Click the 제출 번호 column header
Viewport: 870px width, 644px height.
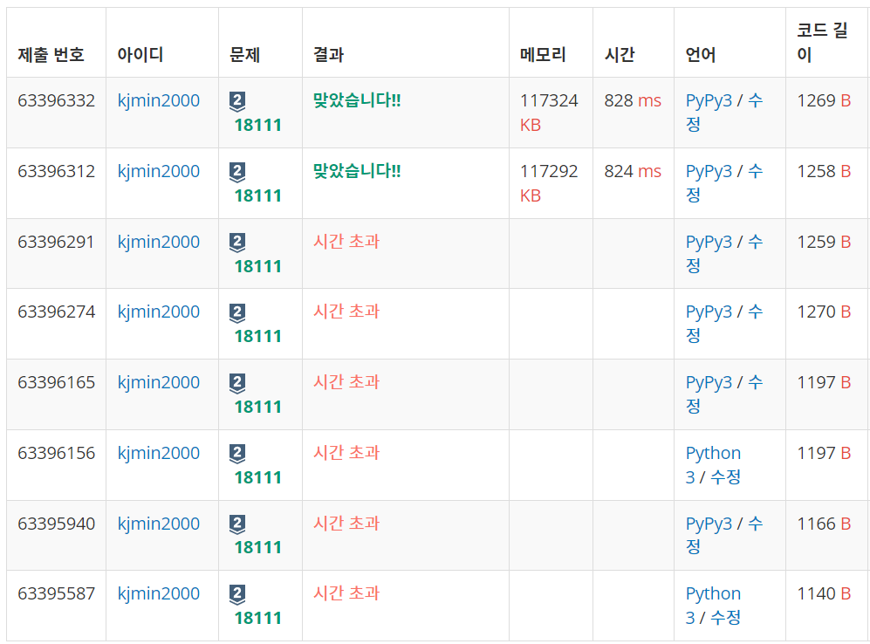[x=51, y=55]
